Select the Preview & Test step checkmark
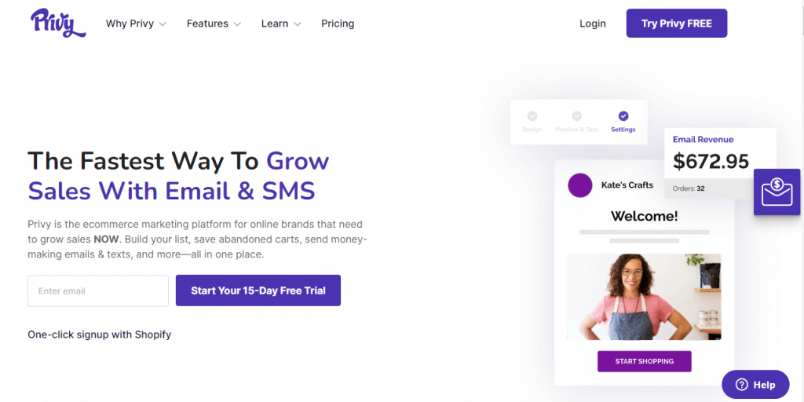The image size is (804, 402). click(577, 116)
